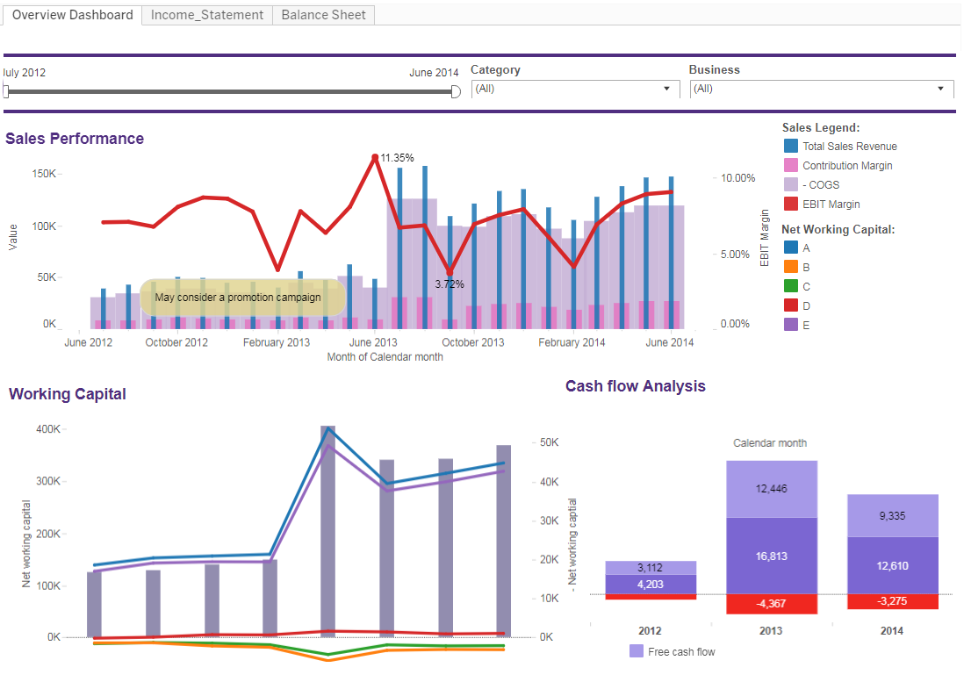Select the Overview Dashboard tab
964x682 pixels.
[72, 15]
